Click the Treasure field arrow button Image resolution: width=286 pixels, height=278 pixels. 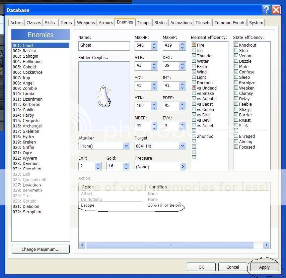[183, 167]
